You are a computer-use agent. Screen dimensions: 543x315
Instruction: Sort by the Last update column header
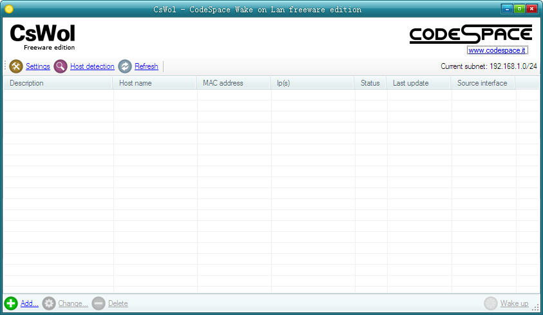[419, 83]
